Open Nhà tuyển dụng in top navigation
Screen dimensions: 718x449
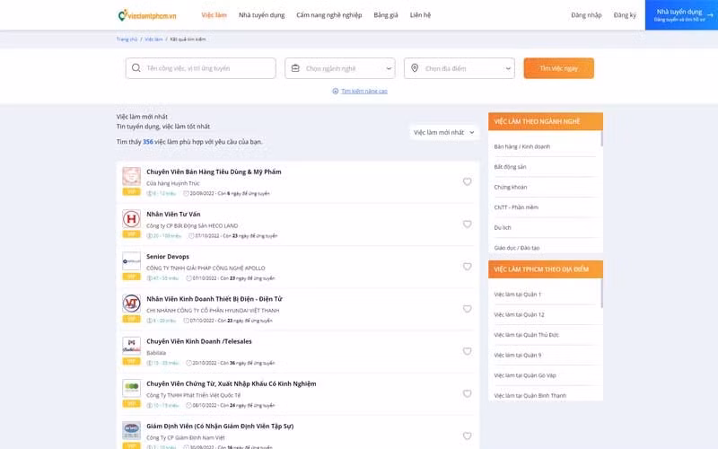point(261,15)
